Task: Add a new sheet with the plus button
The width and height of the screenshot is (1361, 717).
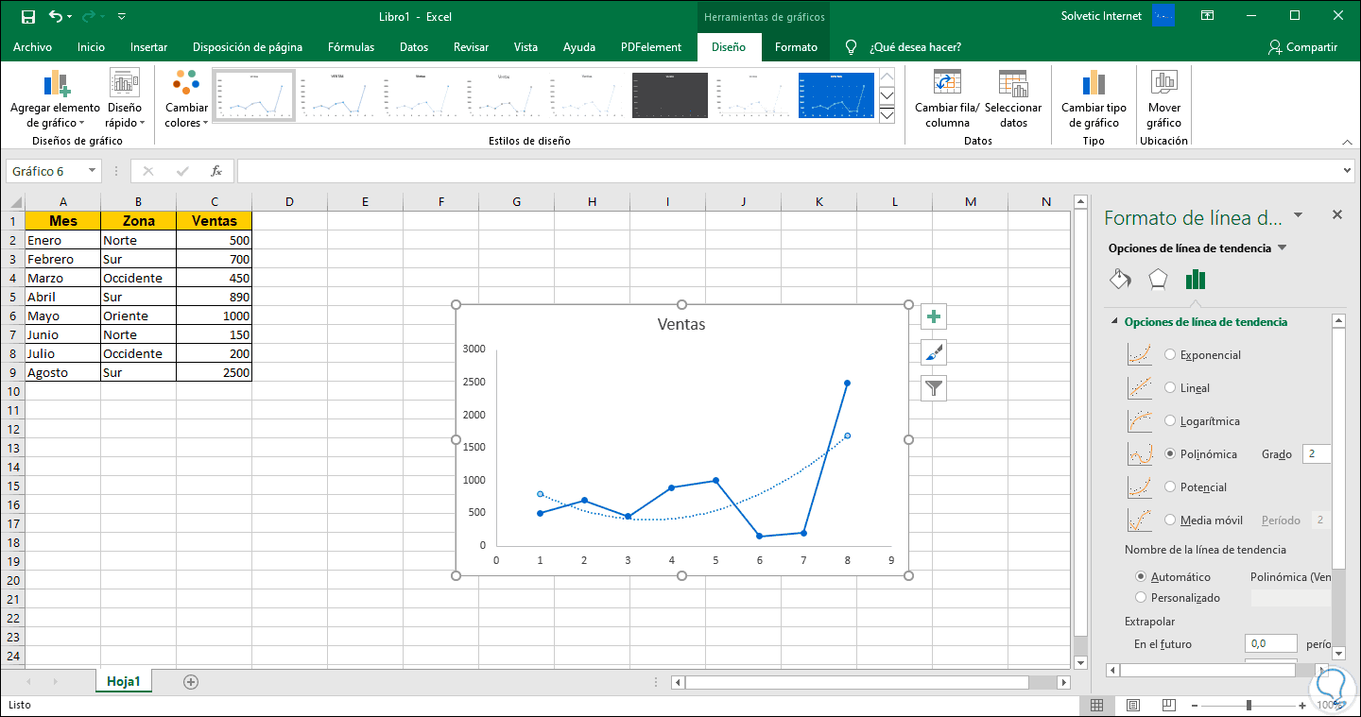Action: coord(191,681)
